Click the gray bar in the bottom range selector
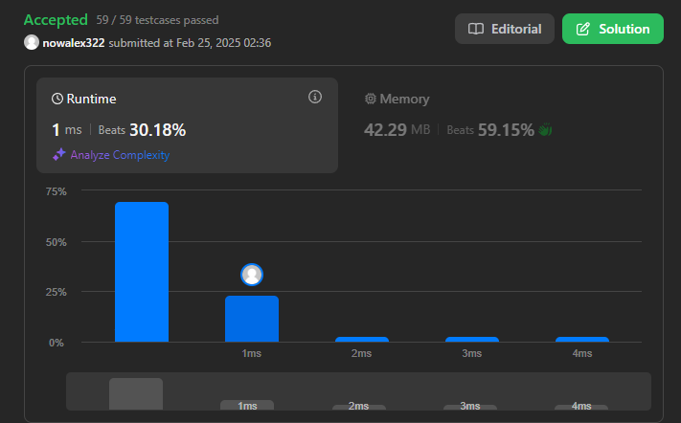 136,393
